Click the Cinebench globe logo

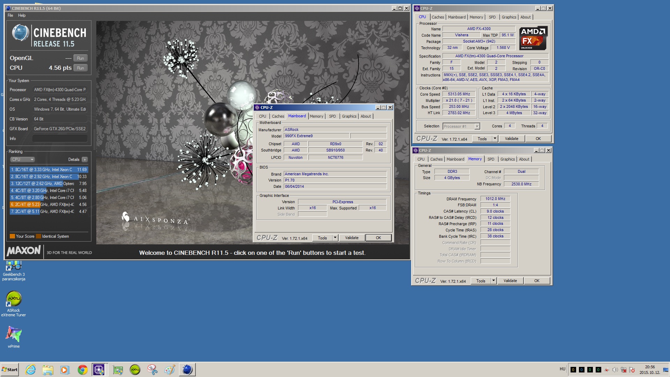(x=20, y=33)
